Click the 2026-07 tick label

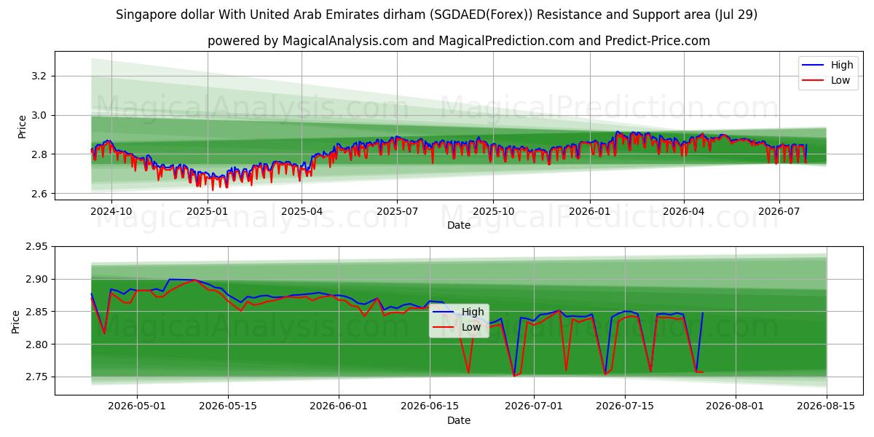pyautogui.click(x=779, y=210)
